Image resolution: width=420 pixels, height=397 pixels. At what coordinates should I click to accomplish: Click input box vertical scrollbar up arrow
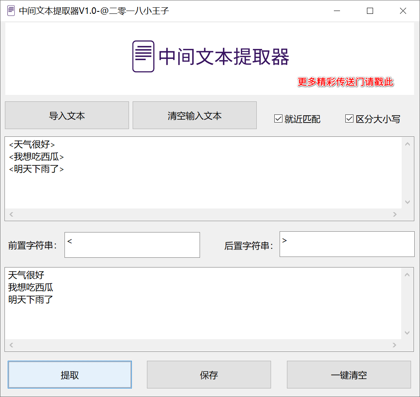pyautogui.click(x=408, y=144)
